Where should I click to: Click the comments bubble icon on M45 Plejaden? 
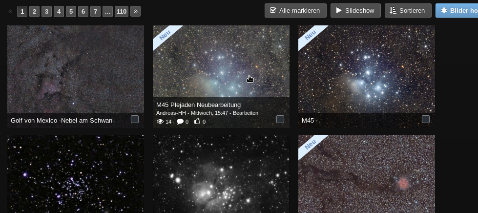pyautogui.click(x=180, y=122)
